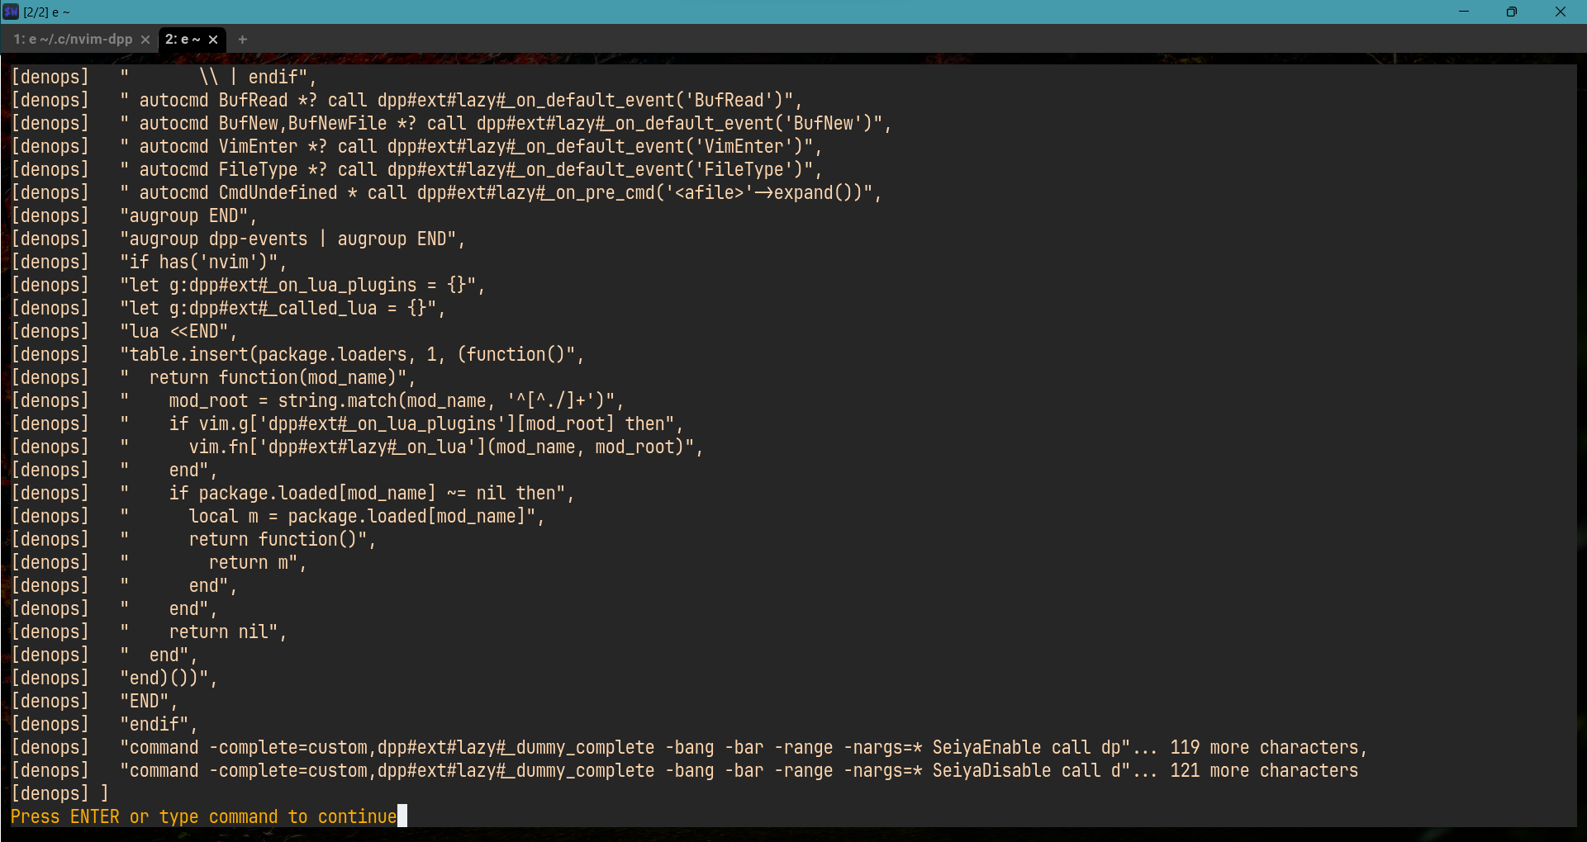
Task: Close the terminal window
Action: pyautogui.click(x=1560, y=12)
